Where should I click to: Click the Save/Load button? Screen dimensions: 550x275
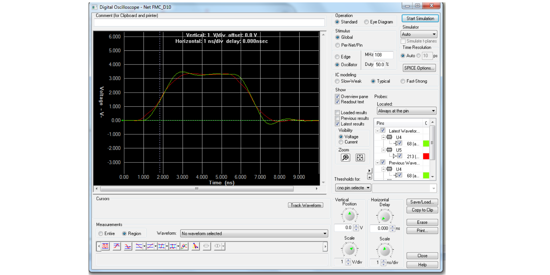422,202
